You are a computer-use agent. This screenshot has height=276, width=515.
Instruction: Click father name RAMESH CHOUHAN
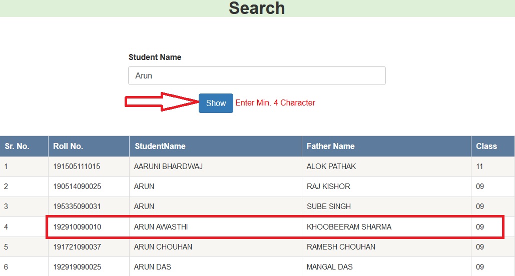pos(341,247)
